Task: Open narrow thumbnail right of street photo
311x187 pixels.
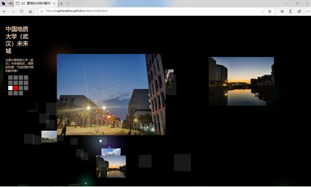Action: [170, 79]
